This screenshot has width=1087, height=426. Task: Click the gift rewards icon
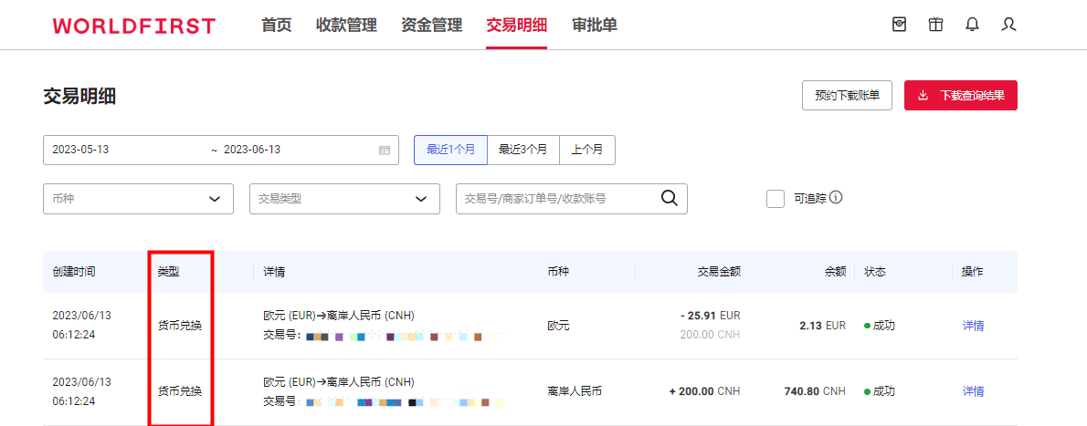(x=935, y=25)
